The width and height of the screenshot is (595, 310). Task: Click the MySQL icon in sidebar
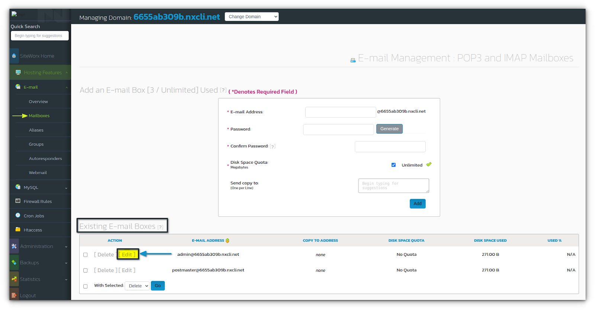click(18, 187)
